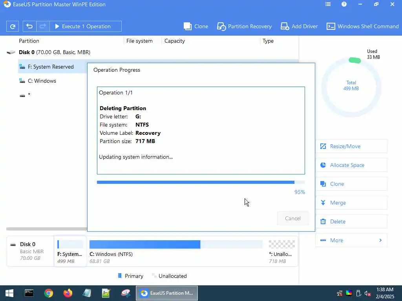
Task: Open the notepad-like taskbar icon
Action: (x=87, y=293)
